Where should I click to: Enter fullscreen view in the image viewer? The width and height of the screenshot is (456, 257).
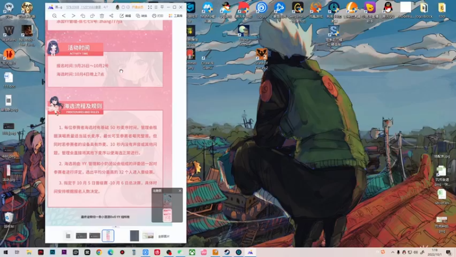tap(150, 7)
